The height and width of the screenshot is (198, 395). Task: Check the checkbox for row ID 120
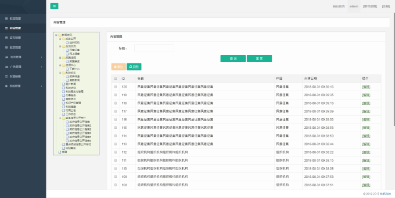click(115, 87)
